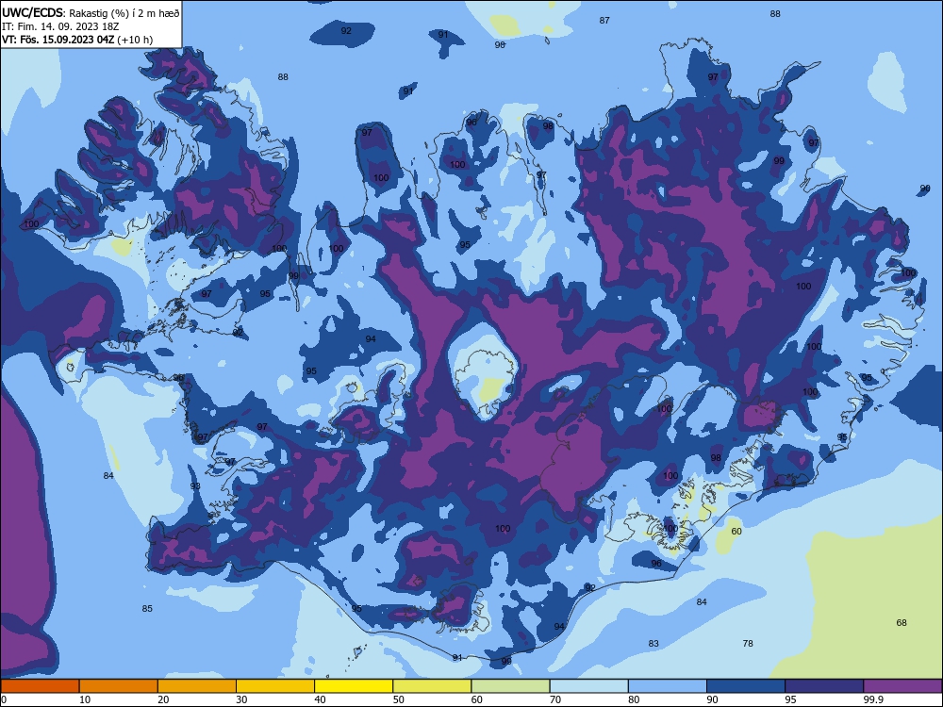Pick the pale yellow 50–60 legend swatch
Screen dimensions: 943x707
[x=432, y=686]
